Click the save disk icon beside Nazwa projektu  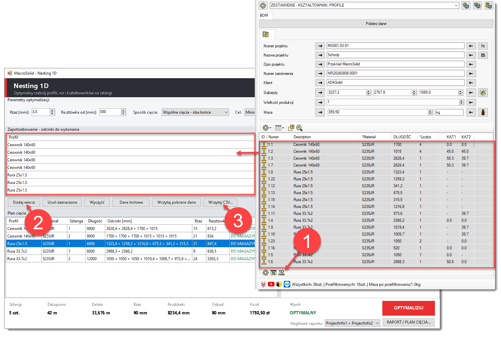[x=483, y=55]
